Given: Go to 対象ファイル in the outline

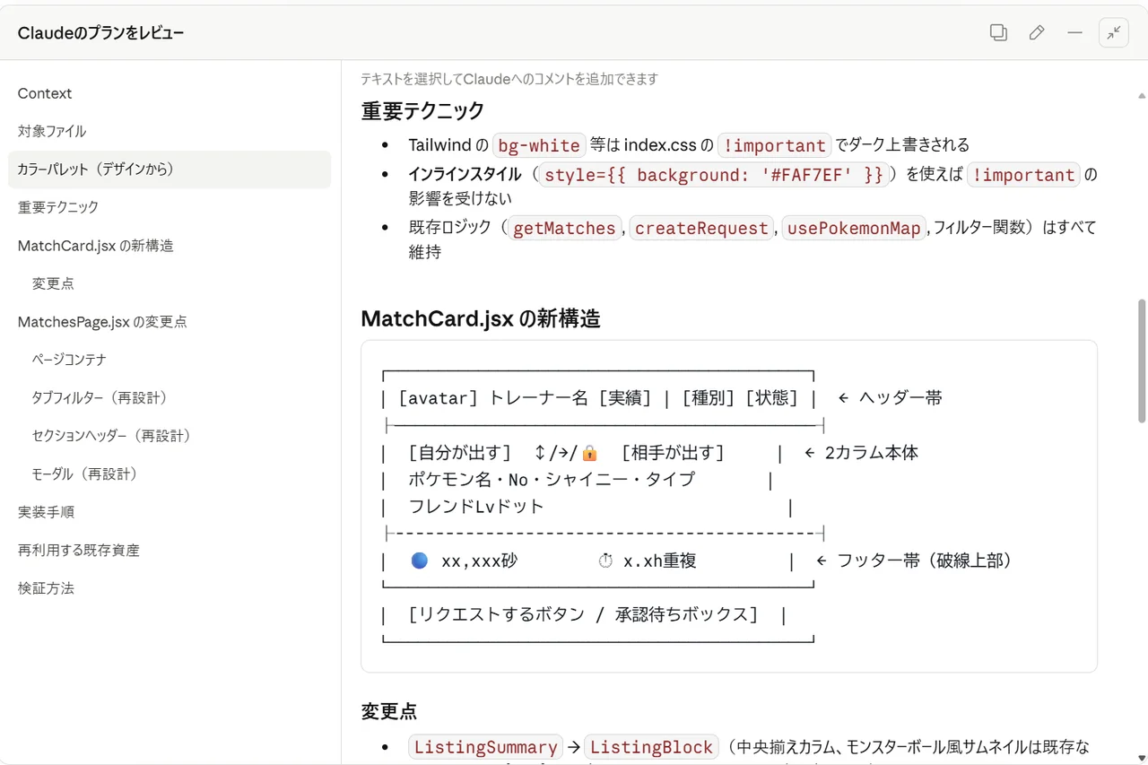Looking at the screenshot, I should pyautogui.click(x=52, y=131).
